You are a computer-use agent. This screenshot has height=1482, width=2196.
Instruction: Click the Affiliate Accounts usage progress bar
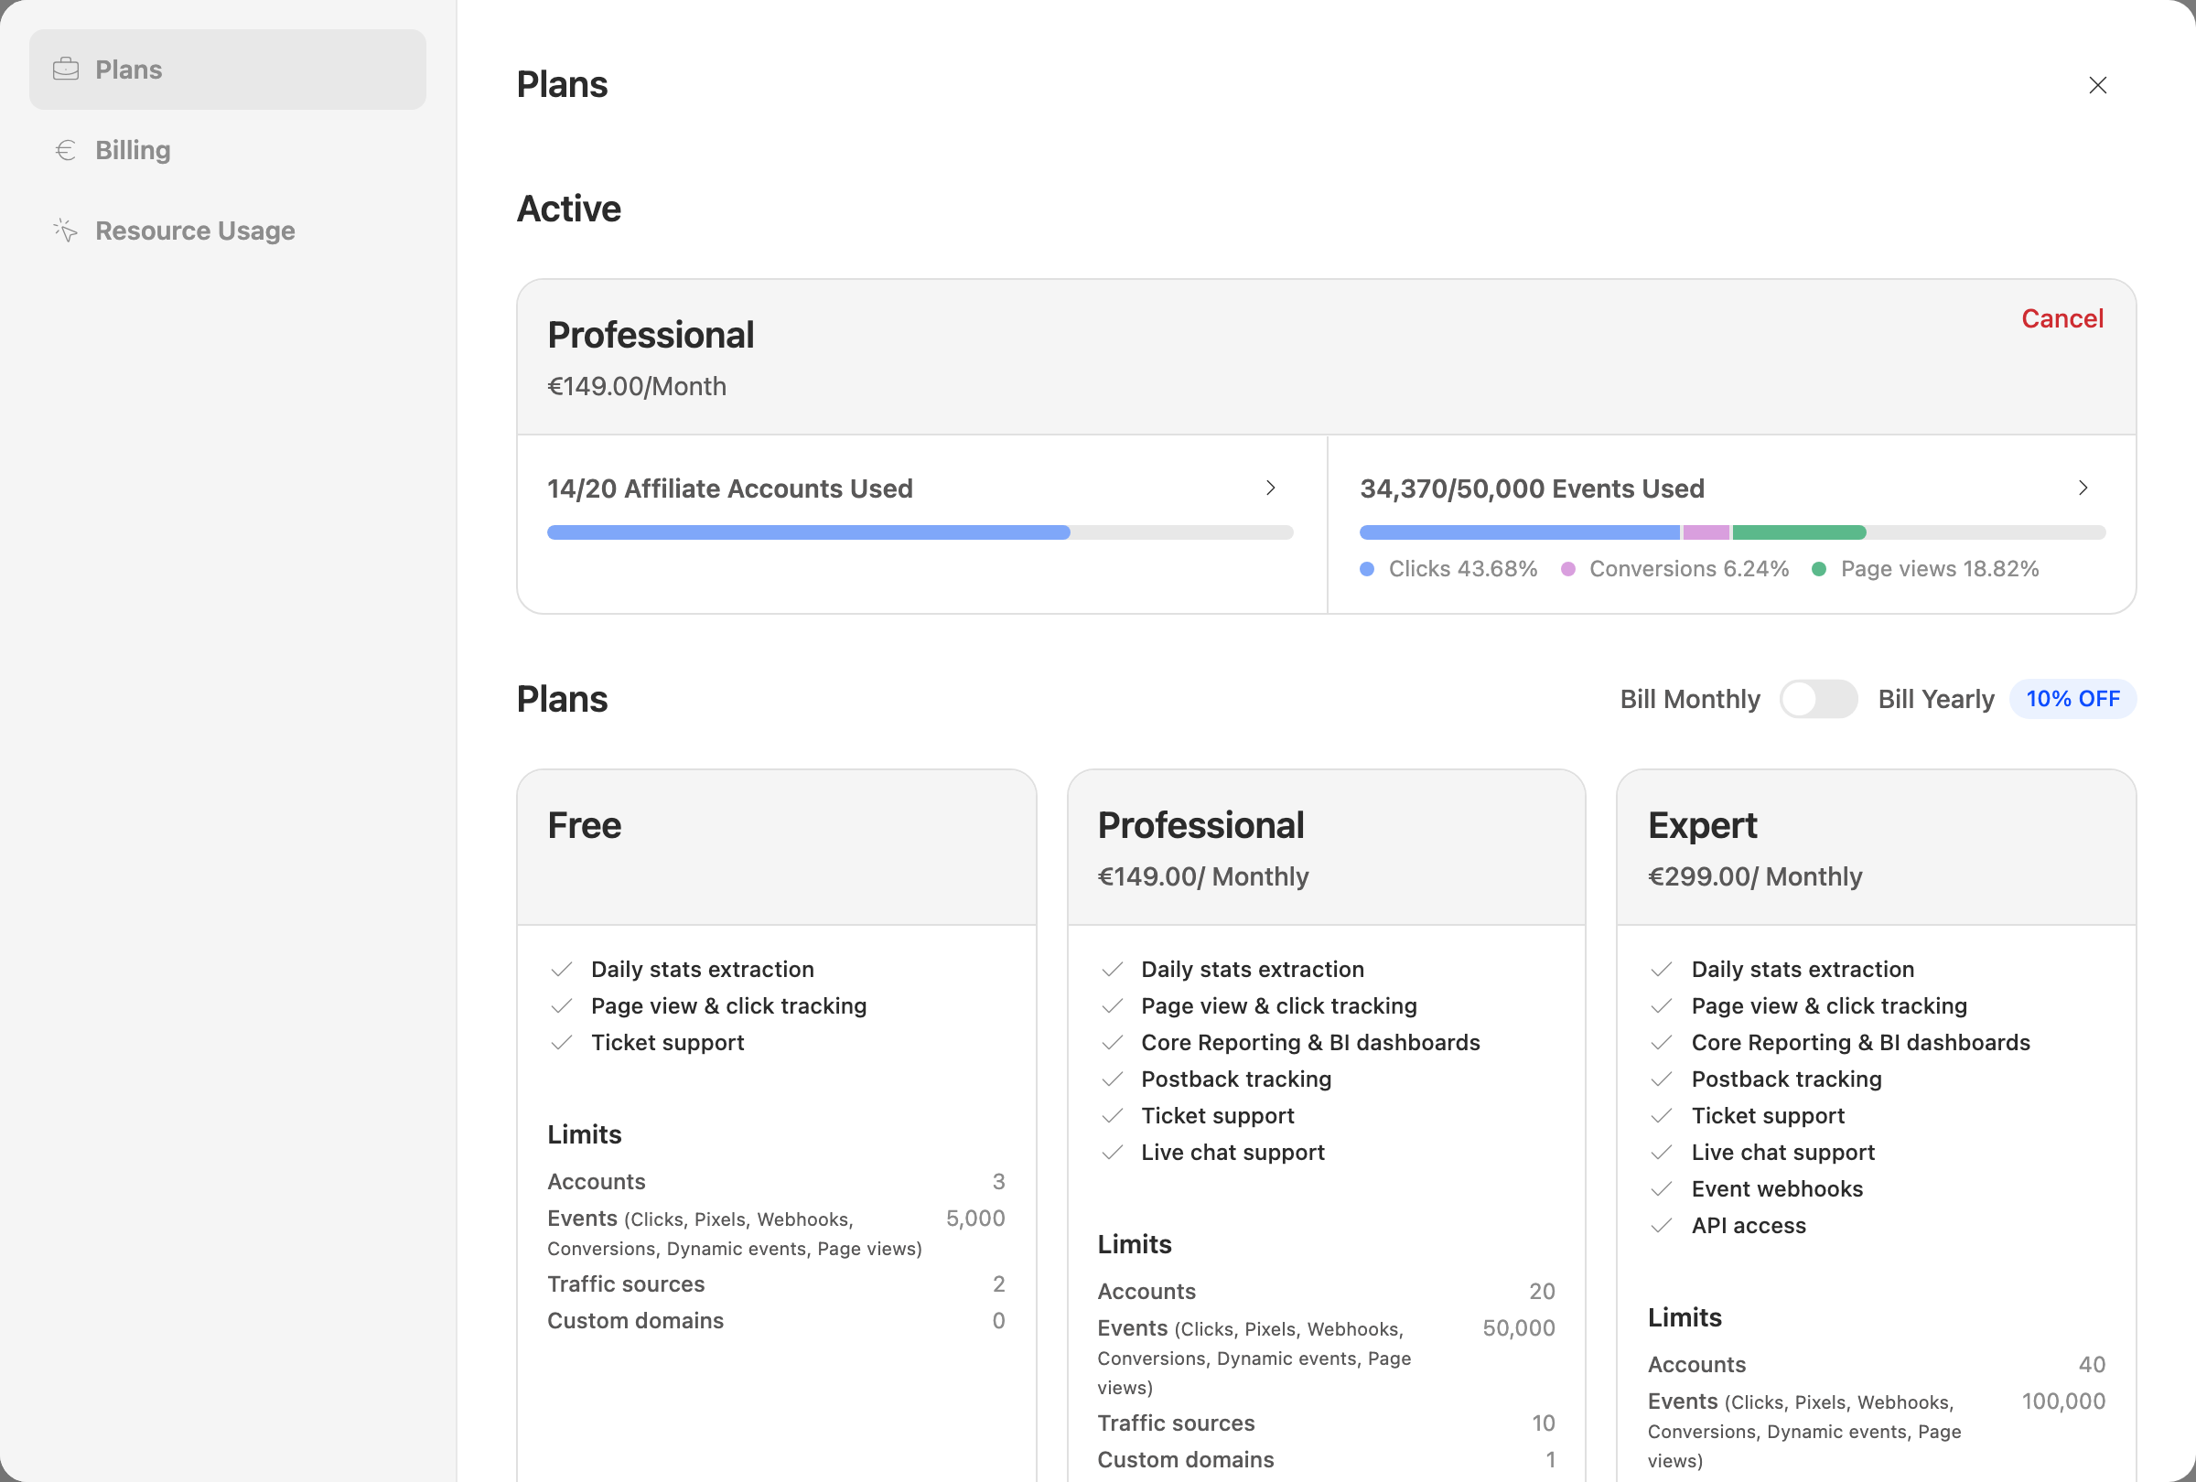(920, 532)
